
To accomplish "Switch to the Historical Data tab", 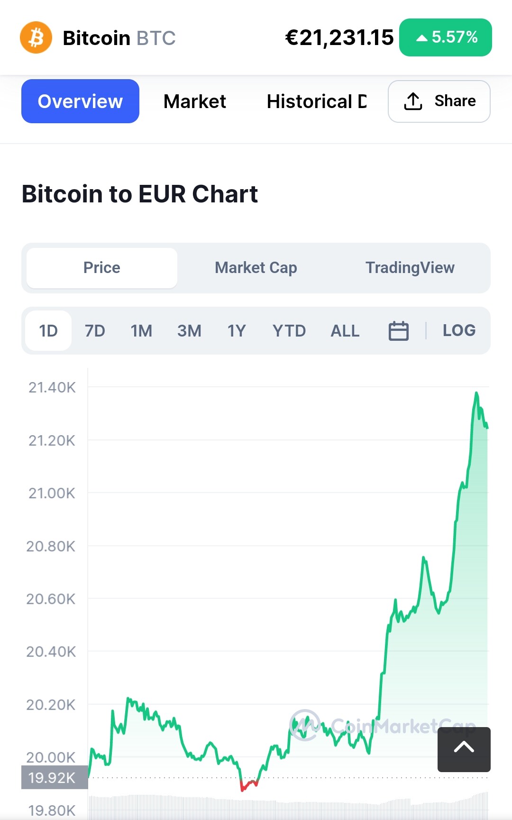I will pyautogui.click(x=316, y=101).
